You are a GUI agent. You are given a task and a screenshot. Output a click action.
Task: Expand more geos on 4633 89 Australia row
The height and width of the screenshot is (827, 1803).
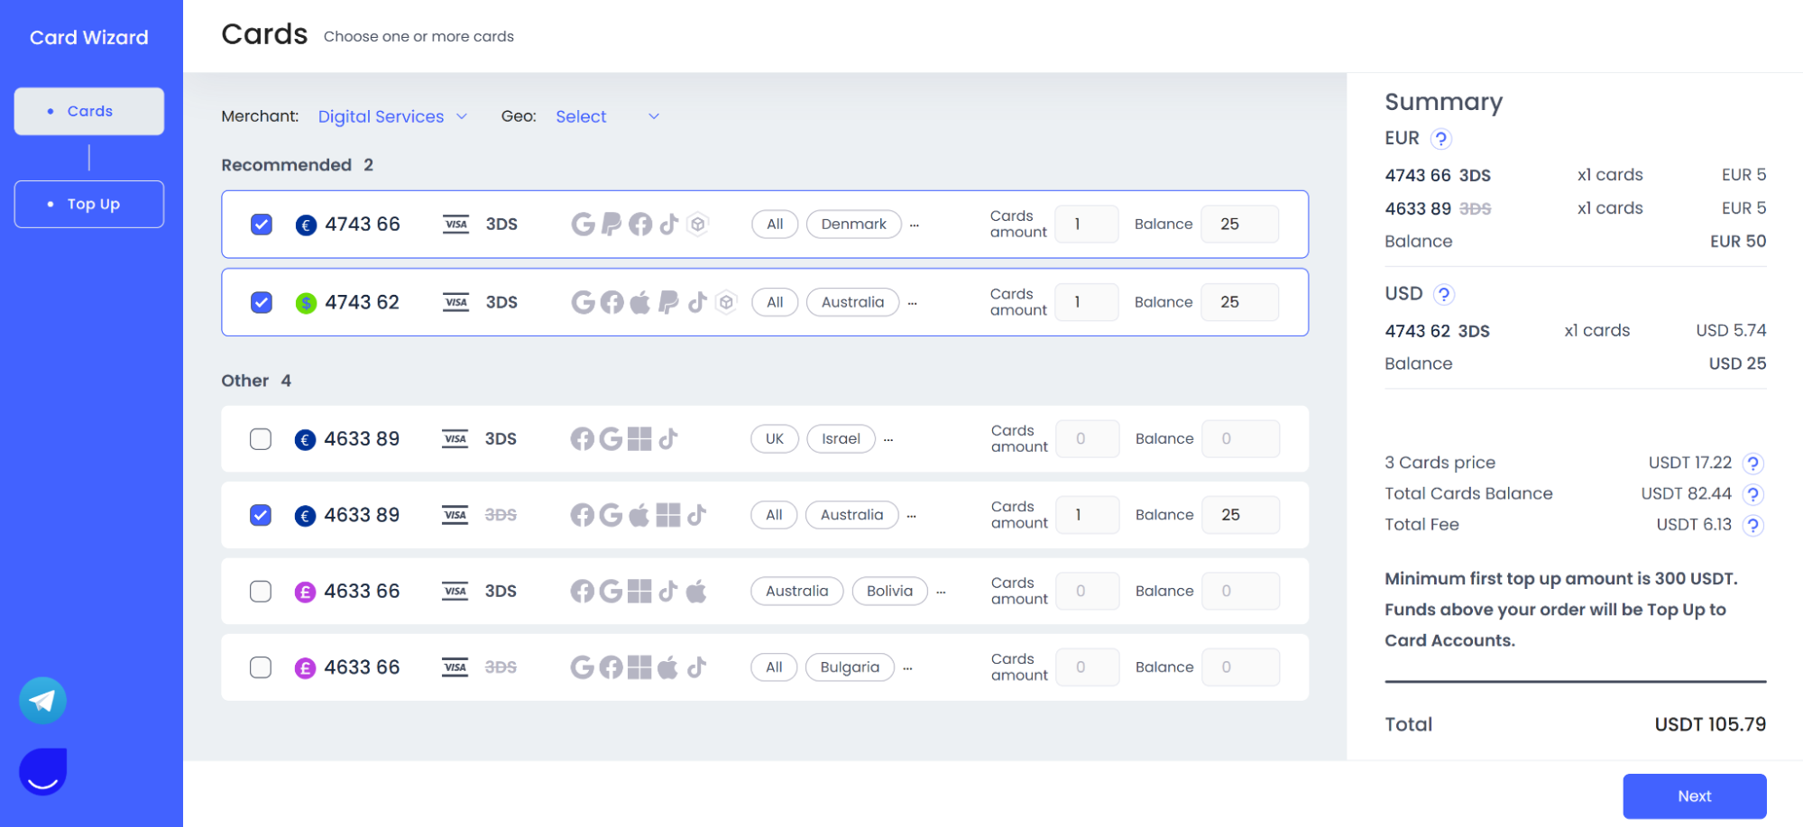click(x=912, y=516)
